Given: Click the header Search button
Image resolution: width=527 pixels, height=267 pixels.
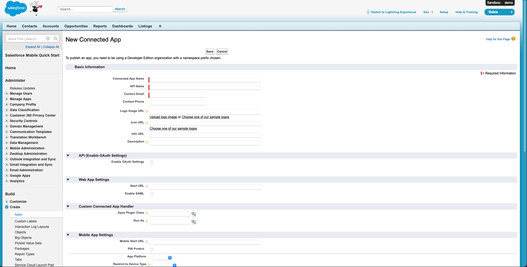Looking at the screenshot, I should pos(120,9).
